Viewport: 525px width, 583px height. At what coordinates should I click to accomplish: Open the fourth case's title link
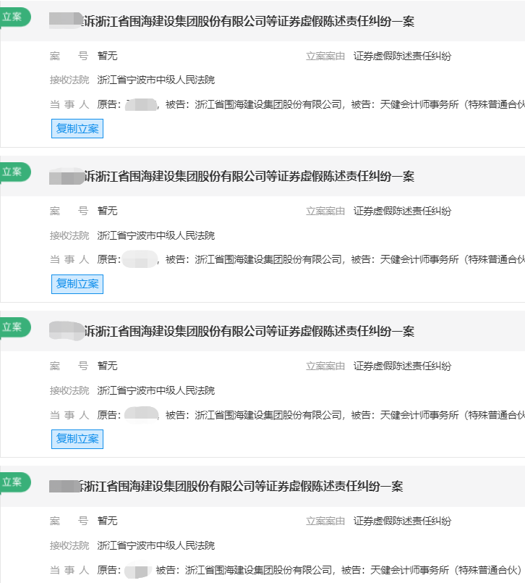(x=226, y=486)
